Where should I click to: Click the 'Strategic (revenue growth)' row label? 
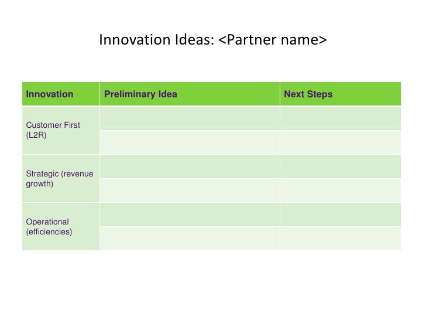(61, 179)
